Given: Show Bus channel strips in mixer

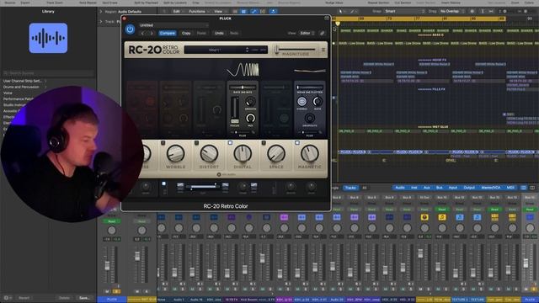Looking at the screenshot, I should click(440, 188).
